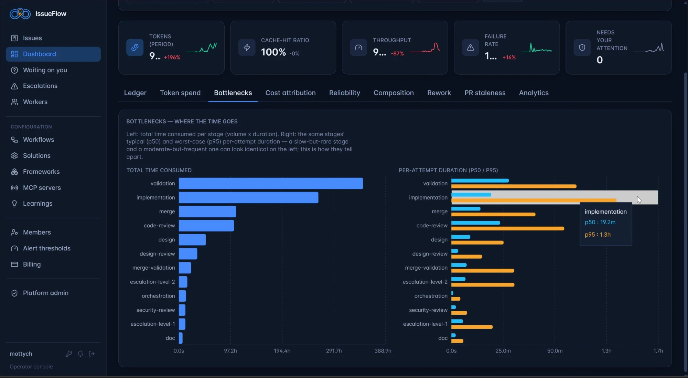Screen dimensions: 688x378
Task: Click the Tokens card link icon
Action: [x=135, y=47]
